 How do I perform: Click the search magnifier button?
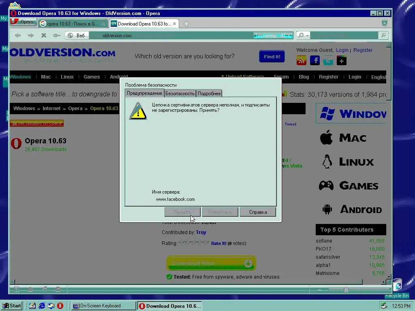383,36
